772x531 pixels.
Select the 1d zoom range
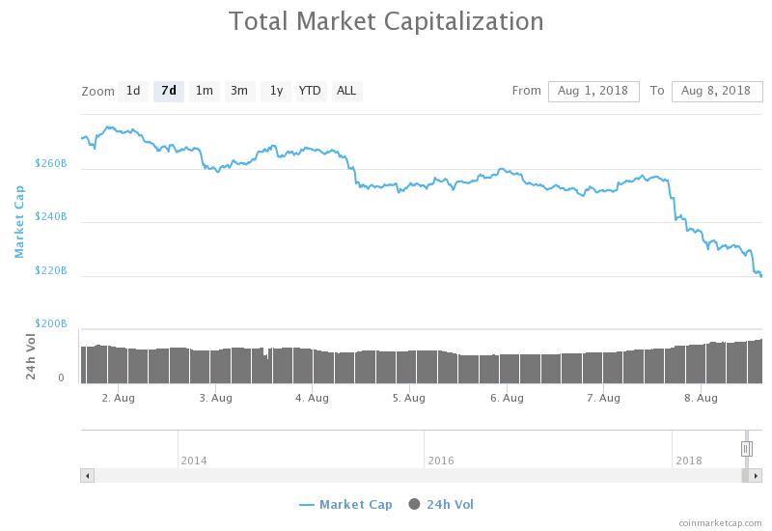click(x=133, y=91)
